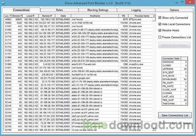Select remote IP 62.231.75.232 cell

[x=47, y=78]
